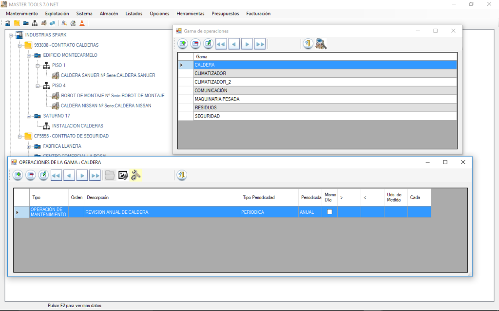Click the add record icon in Gama de operaciones
Viewport: 499px width, 311px height.
point(182,44)
